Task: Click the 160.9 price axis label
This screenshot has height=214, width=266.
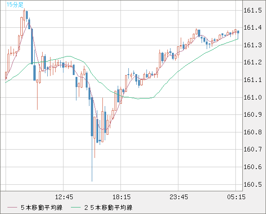Action: click(253, 114)
